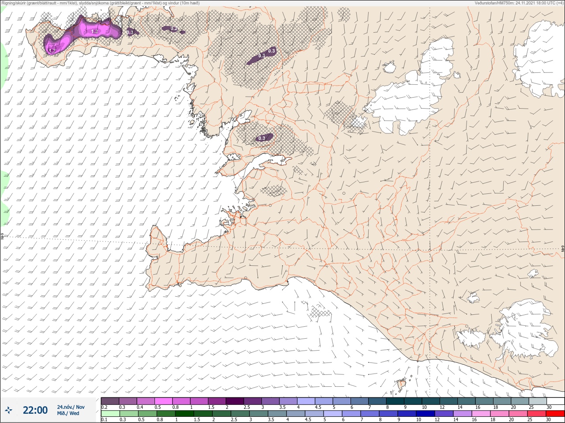Click the weekday text 'Mið./ Wed'
This screenshot has height=423, width=565.
tap(68, 413)
